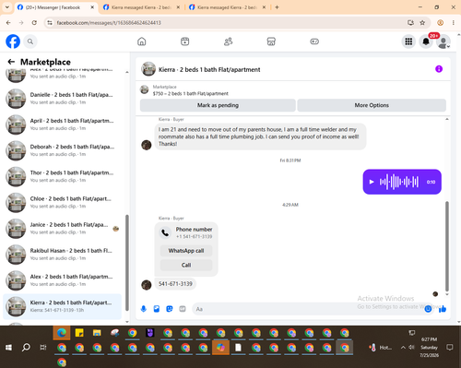Click the conversation list scrollbar

pos(127,263)
